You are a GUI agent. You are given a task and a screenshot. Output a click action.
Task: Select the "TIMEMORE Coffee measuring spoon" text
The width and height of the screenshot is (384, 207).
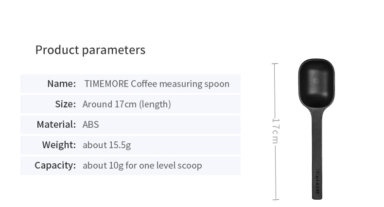point(157,84)
